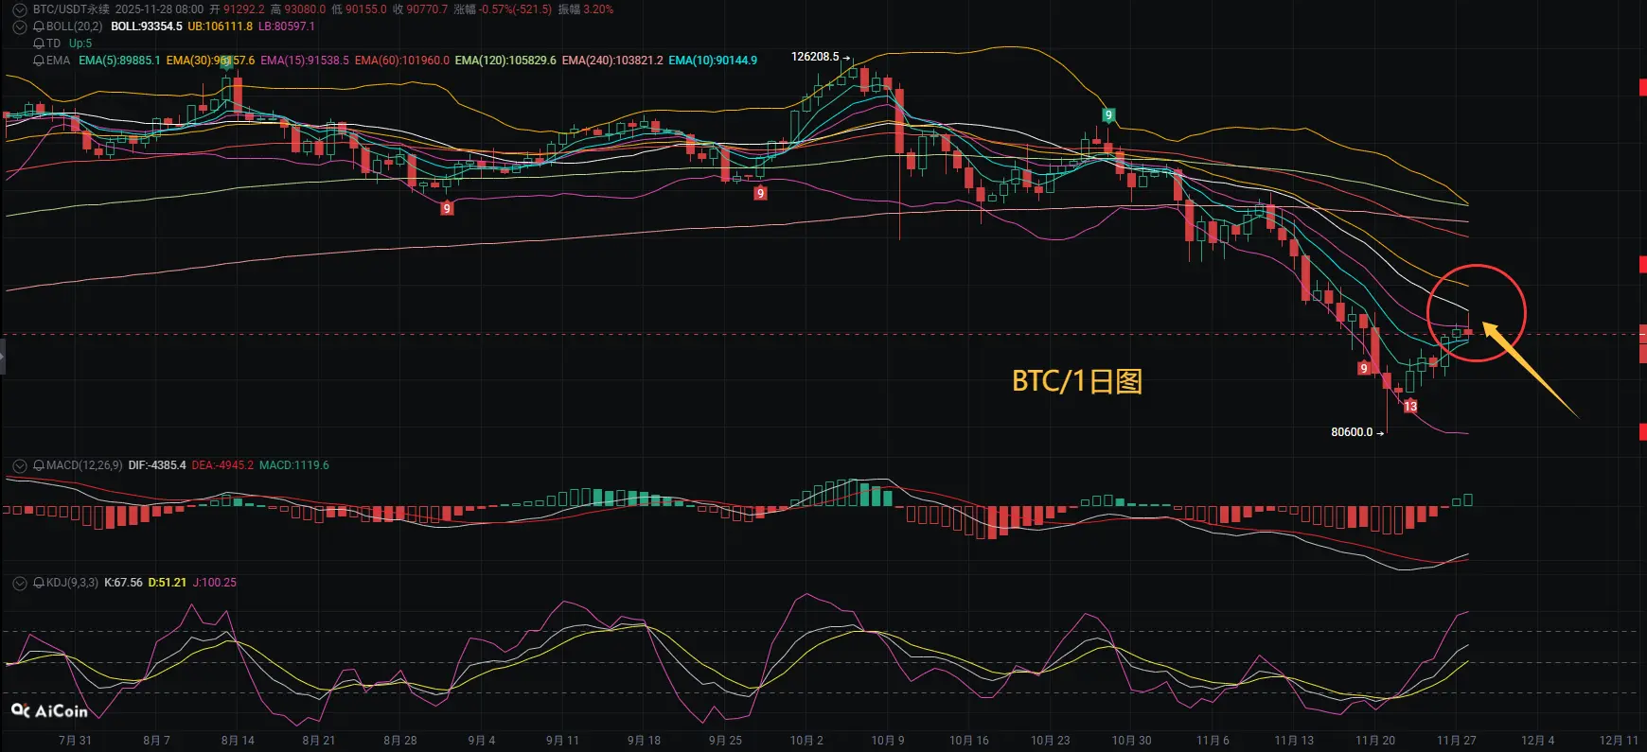Click the bell icon beside KDJ(9,3,3)

tap(39, 583)
